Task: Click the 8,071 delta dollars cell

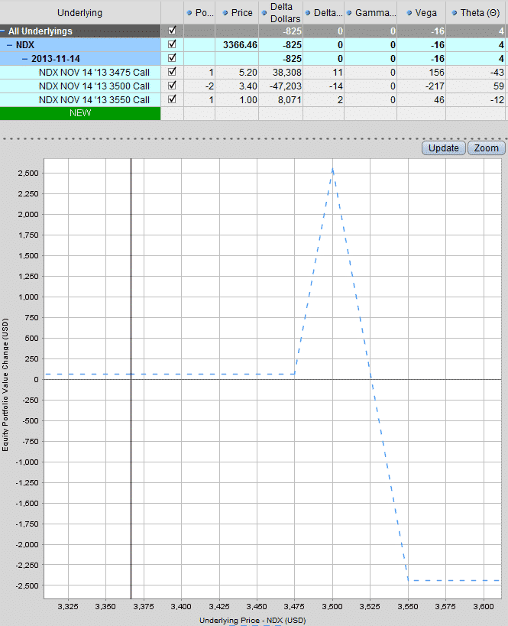Action: tap(281, 100)
